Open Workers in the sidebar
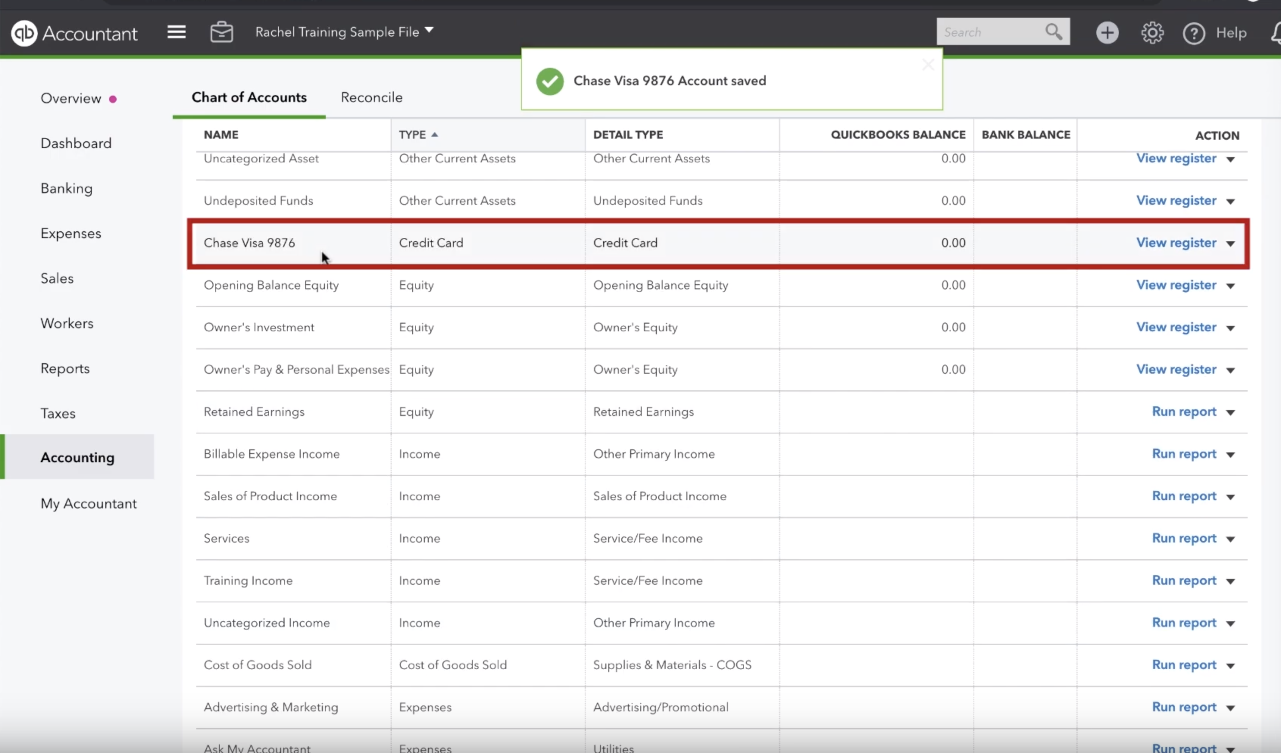The image size is (1281, 753). pyautogui.click(x=67, y=323)
